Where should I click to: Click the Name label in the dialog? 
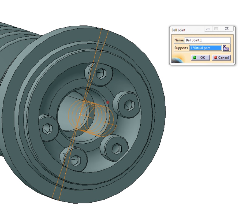click(179, 40)
